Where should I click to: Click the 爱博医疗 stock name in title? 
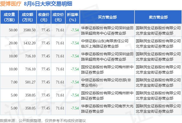point(11,4)
